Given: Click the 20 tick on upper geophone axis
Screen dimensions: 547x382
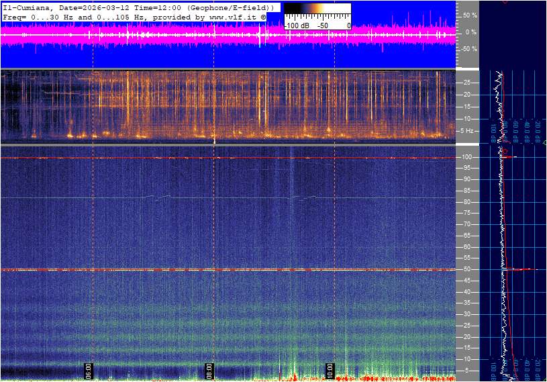Looking at the screenshot, I should pos(467,95).
